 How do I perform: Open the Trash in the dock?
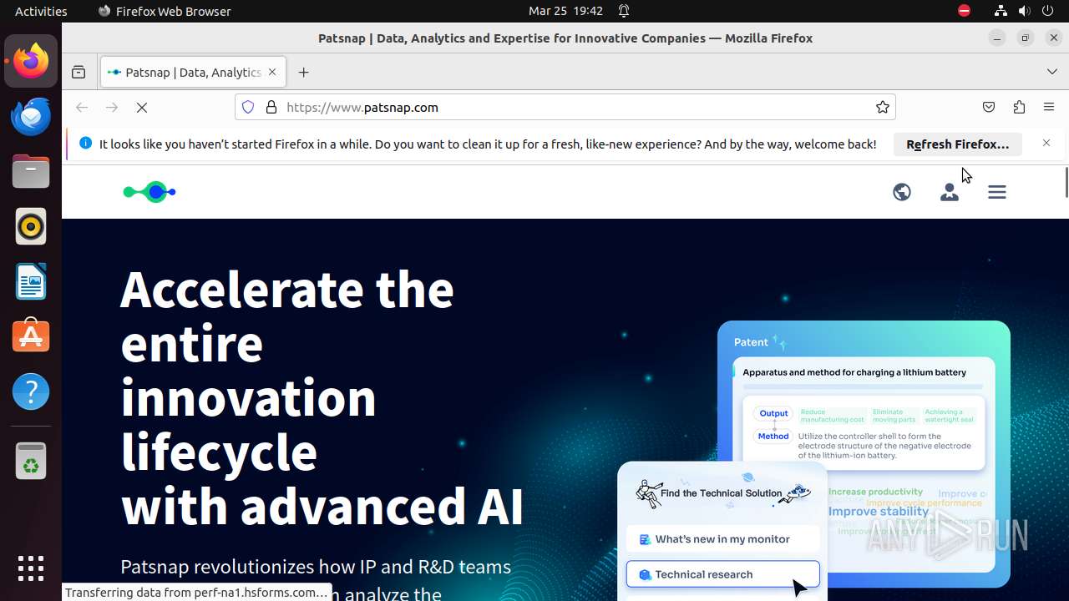31,460
